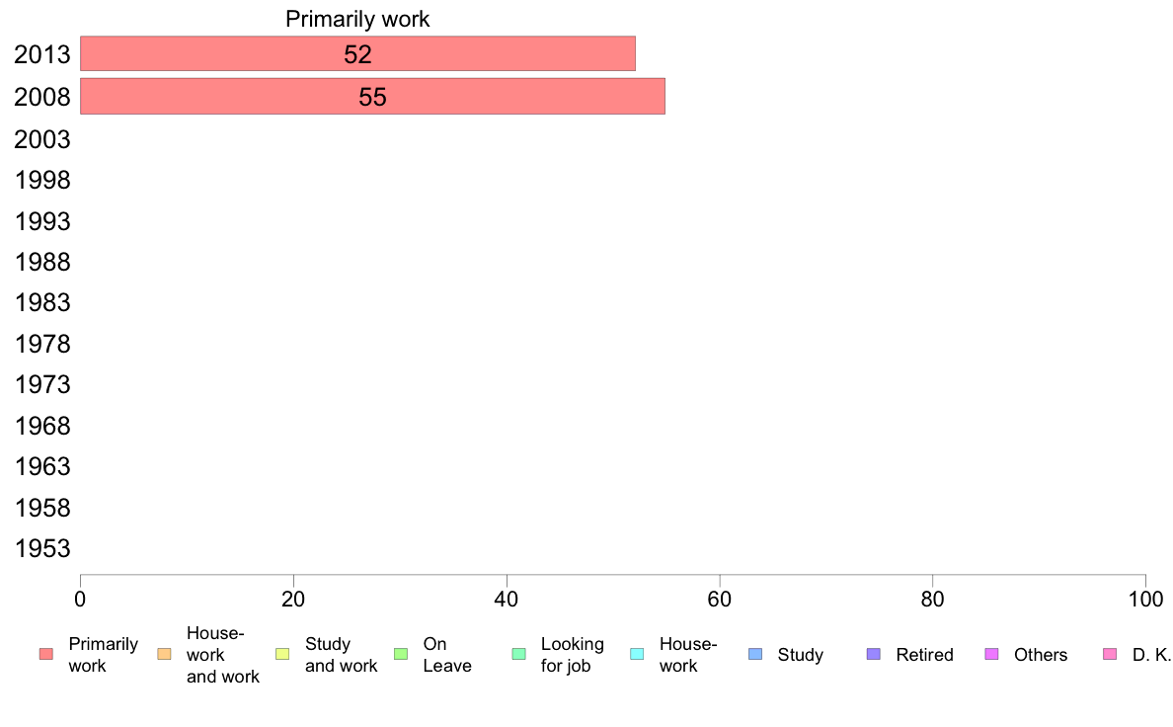The image size is (1173, 727).
Task: Select the yellow Study and work swatch
Action: click(282, 654)
